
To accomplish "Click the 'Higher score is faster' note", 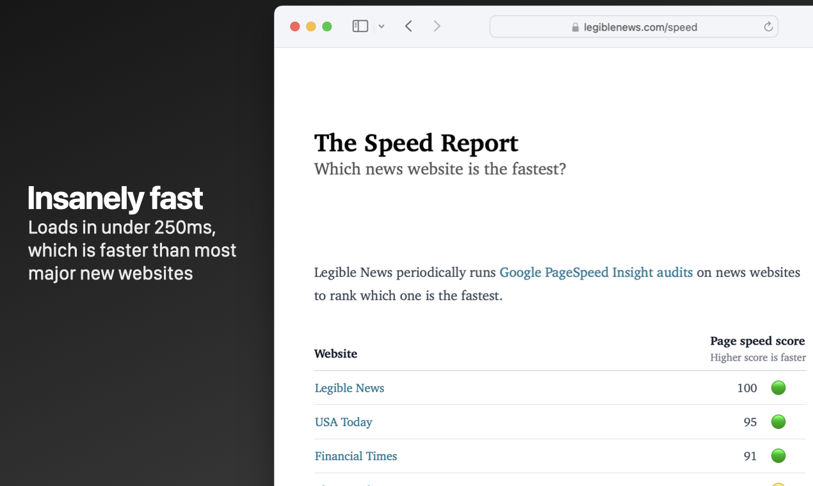I will tap(758, 357).
